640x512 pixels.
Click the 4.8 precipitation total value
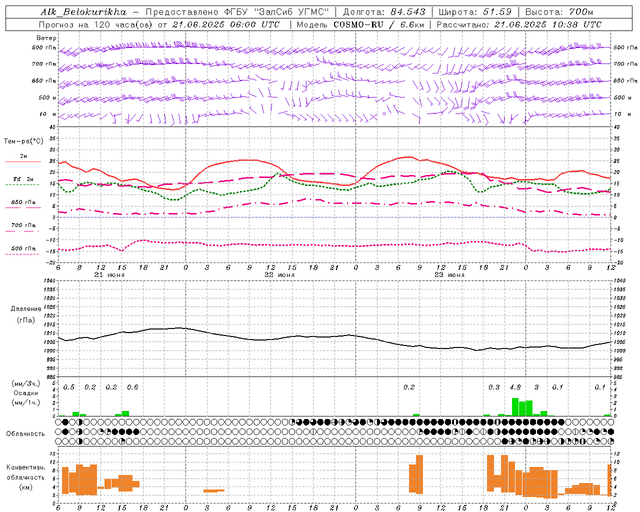(515, 387)
